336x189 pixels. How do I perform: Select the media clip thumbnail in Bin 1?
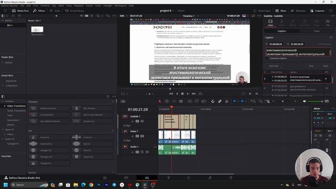click(x=37, y=29)
